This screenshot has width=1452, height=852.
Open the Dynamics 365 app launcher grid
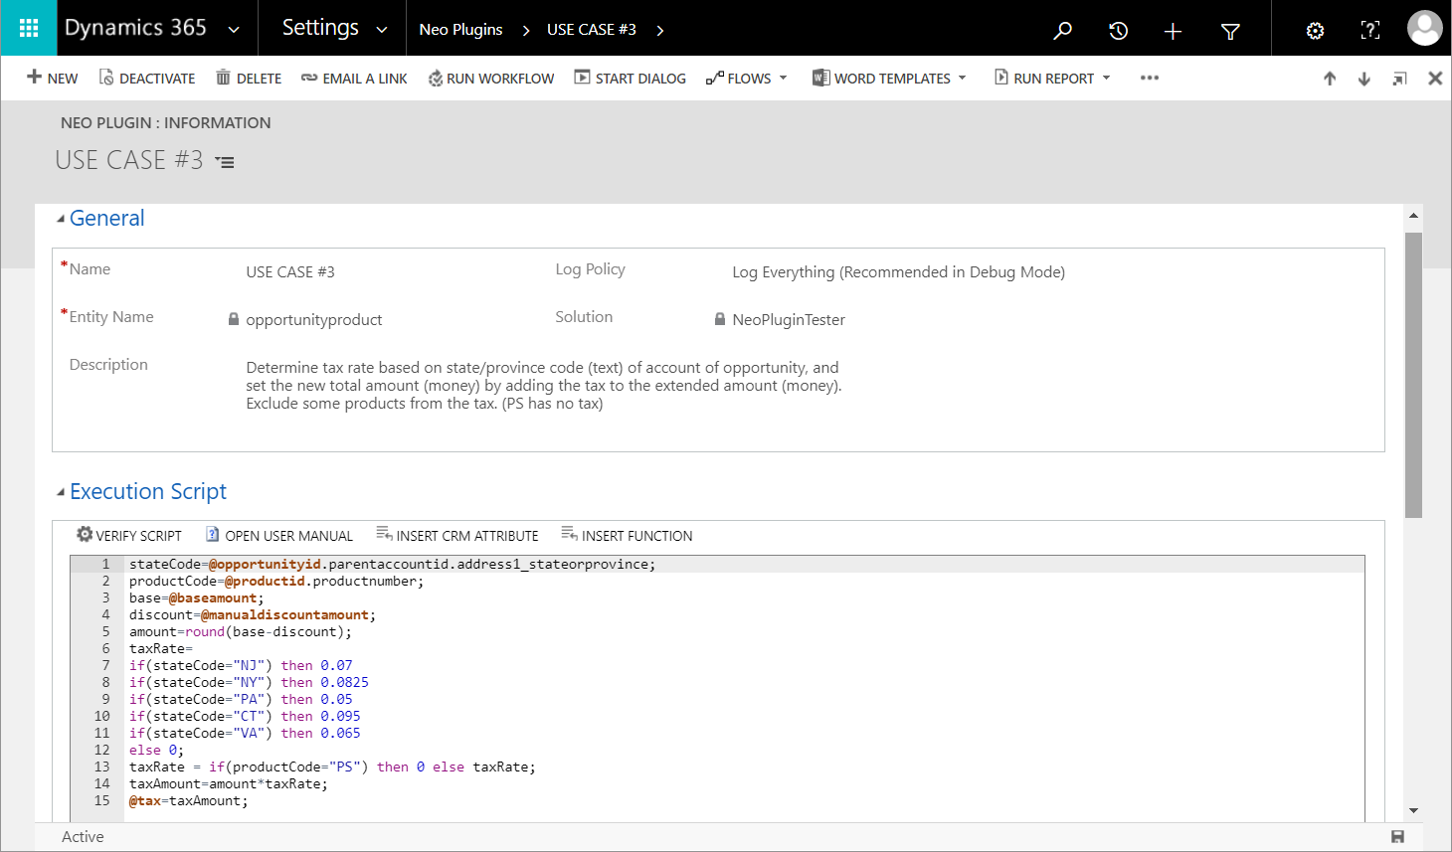tap(29, 28)
